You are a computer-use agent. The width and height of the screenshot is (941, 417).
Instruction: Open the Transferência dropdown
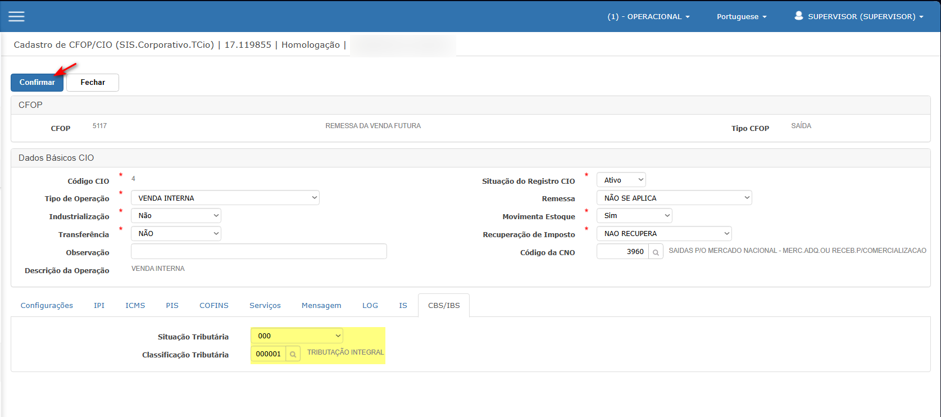coord(176,234)
